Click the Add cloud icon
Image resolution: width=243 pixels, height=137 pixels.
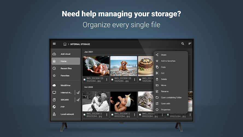[x=54, y=54]
